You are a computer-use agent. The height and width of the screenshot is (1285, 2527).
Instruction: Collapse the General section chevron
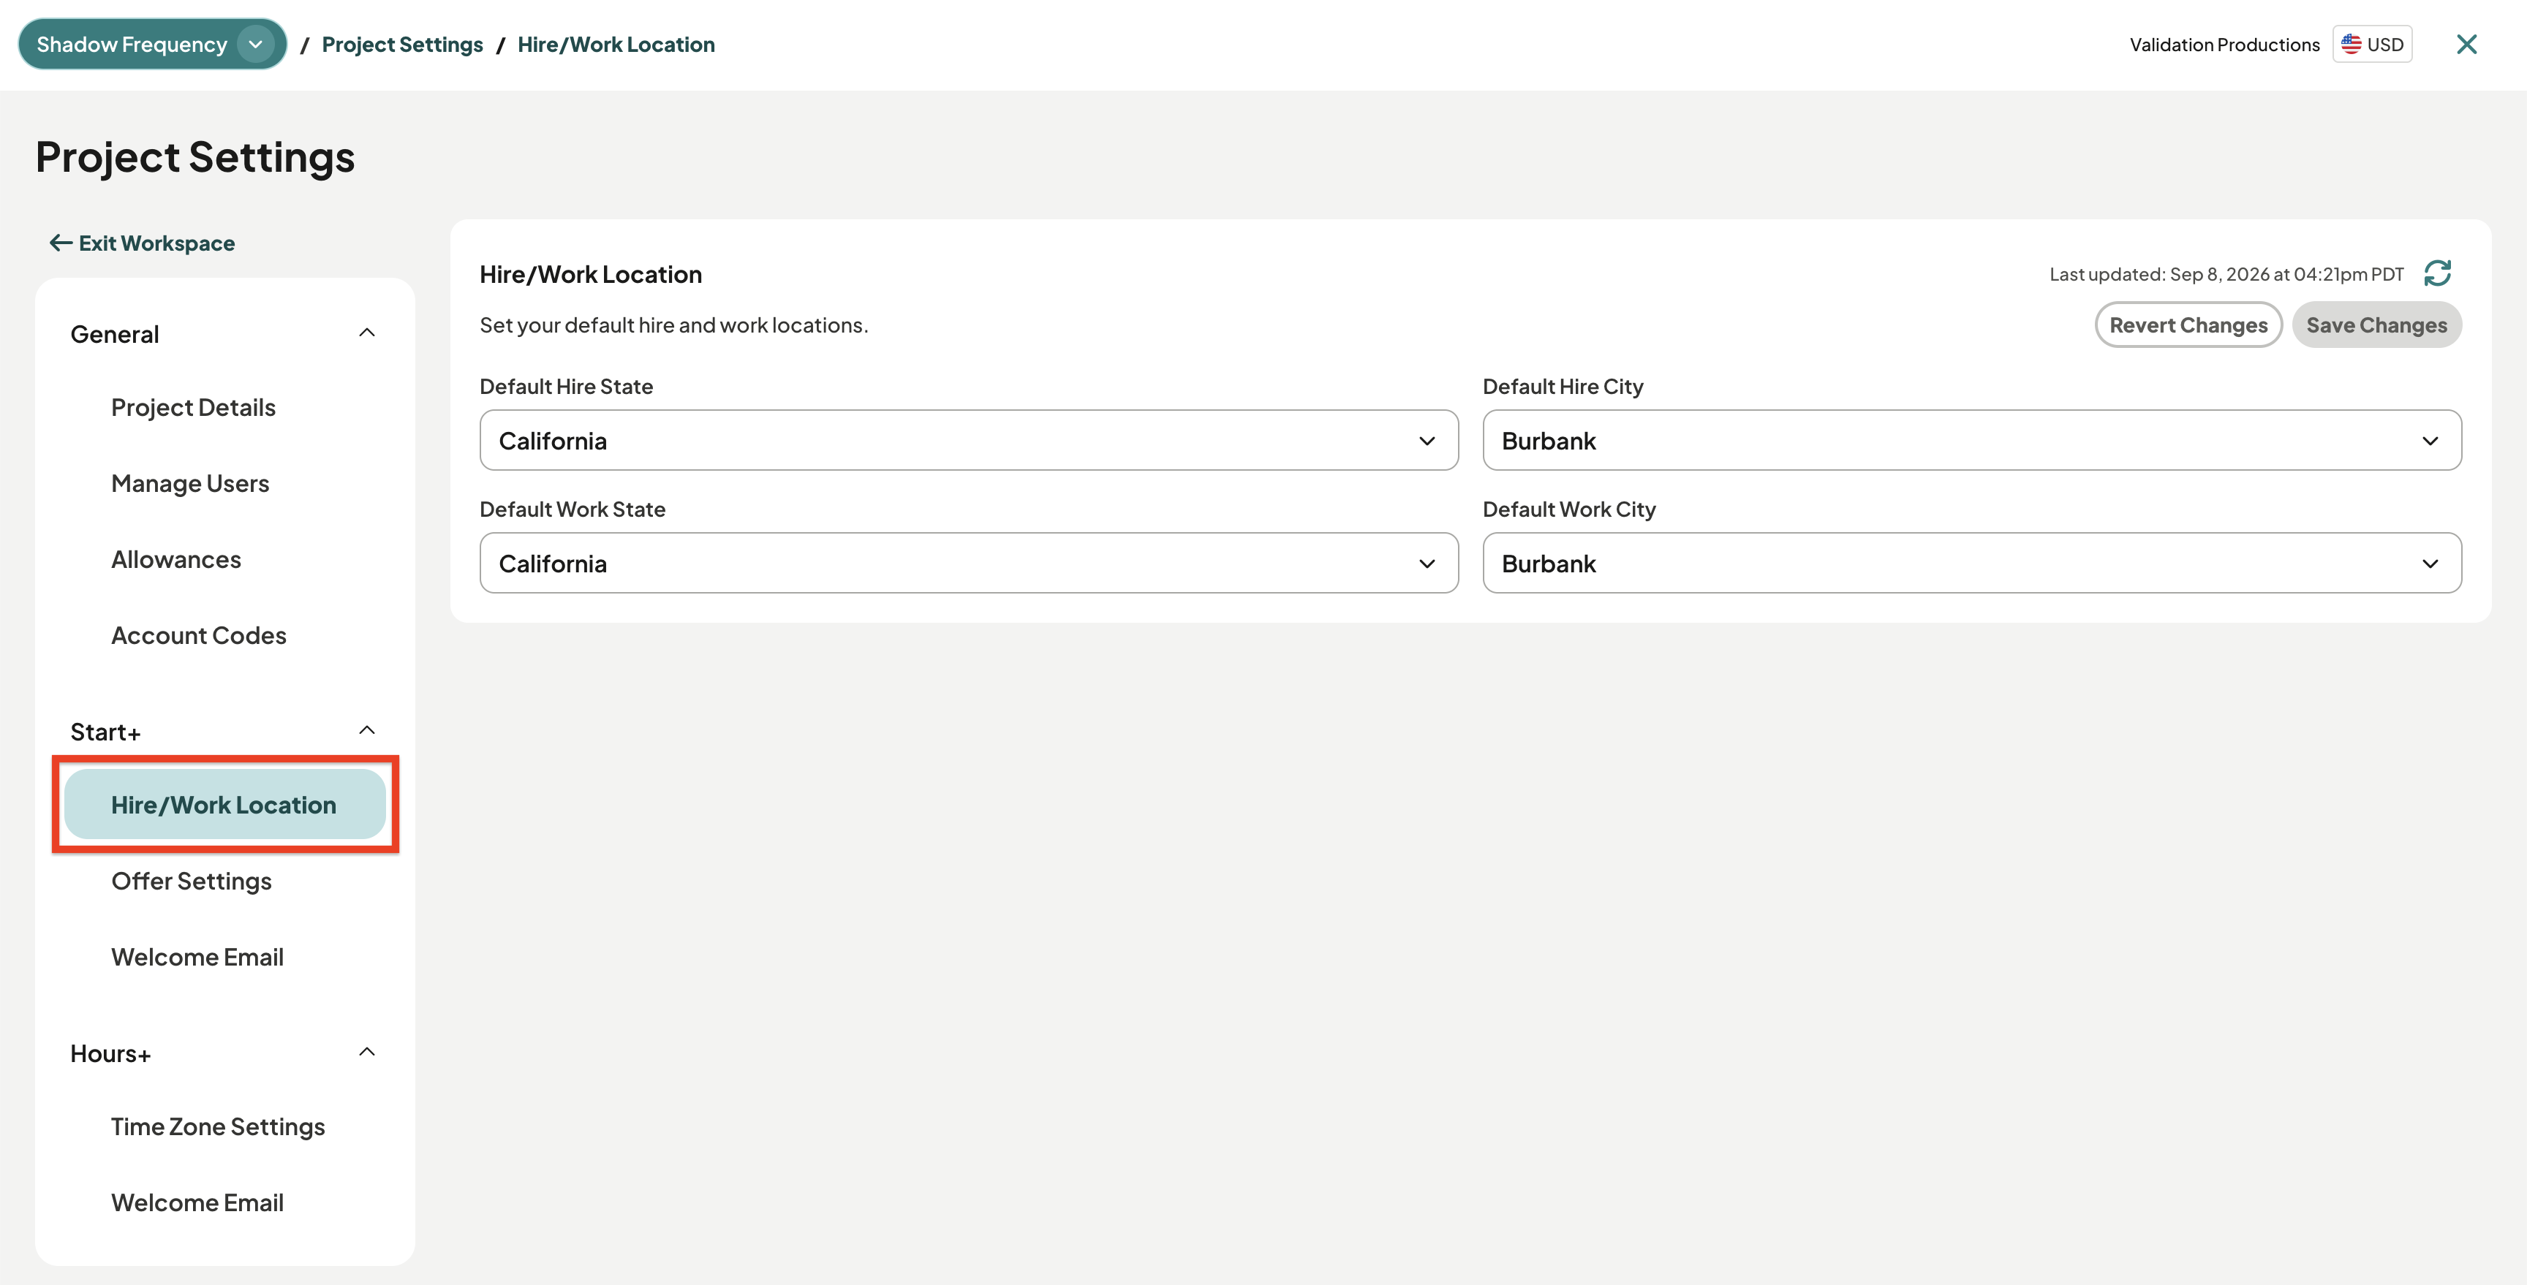[x=367, y=333]
